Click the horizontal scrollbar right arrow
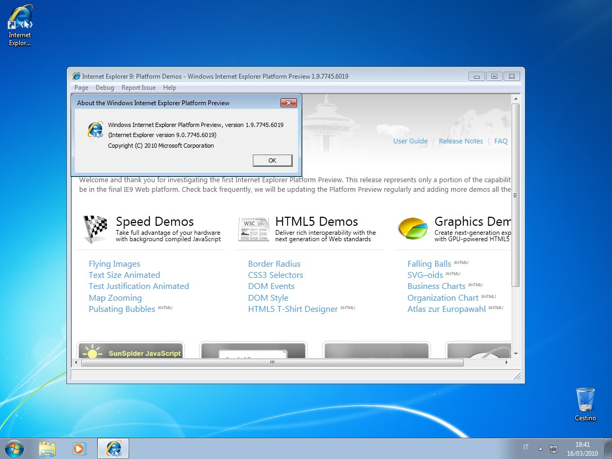Viewport: 612px width, 459px height. (507, 363)
